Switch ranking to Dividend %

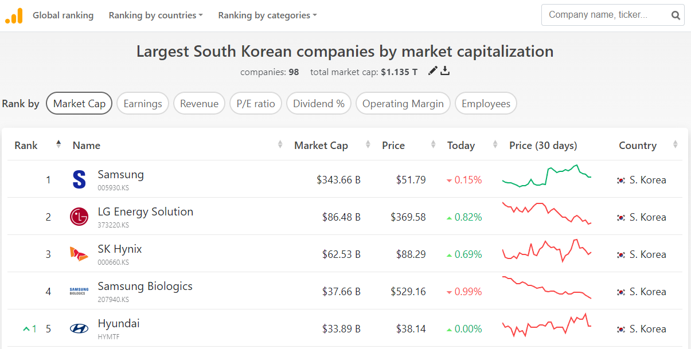pos(318,104)
